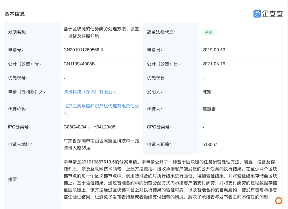288x209 pixels.
Task: Click the 发明人 label cell
Action: (171, 92)
